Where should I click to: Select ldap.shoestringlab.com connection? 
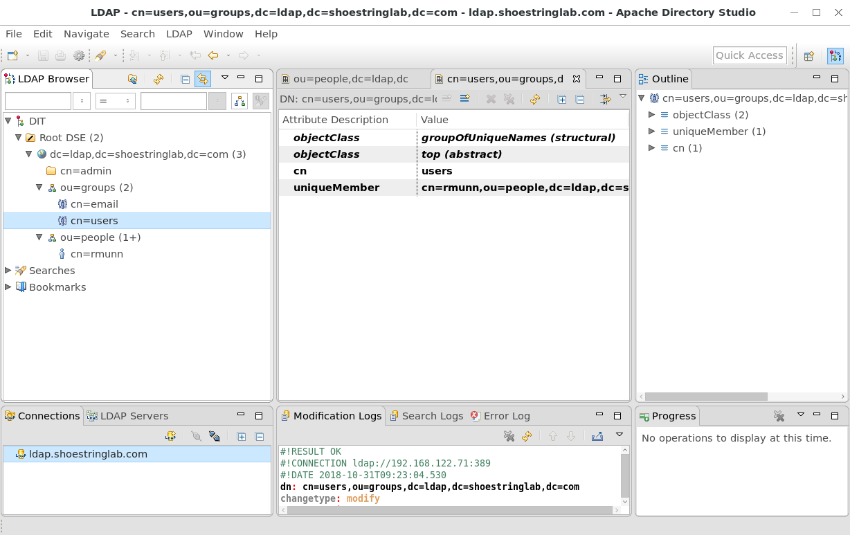point(137,454)
